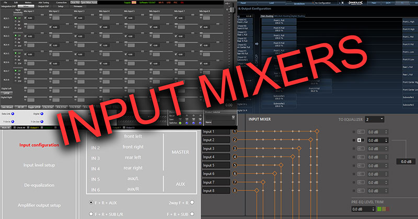Select the F + R + SUB L/R radio option
Screen dimensions: 418x219
click(x=91, y=214)
